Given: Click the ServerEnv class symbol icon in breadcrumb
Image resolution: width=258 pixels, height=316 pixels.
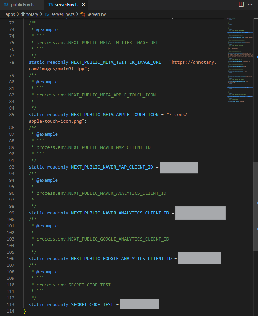Looking at the screenshot, I should tap(83, 14).
